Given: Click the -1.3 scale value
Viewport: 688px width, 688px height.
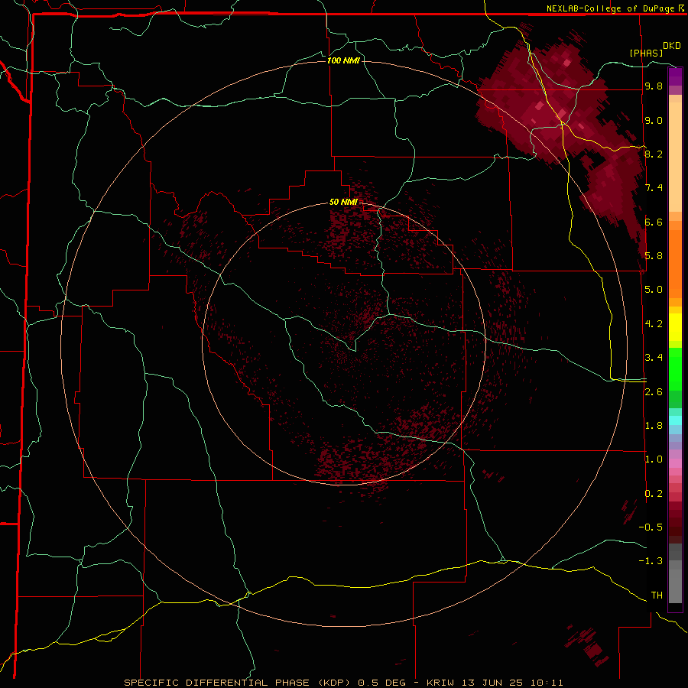Looking at the screenshot, I should pyautogui.click(x=651, y=561).
